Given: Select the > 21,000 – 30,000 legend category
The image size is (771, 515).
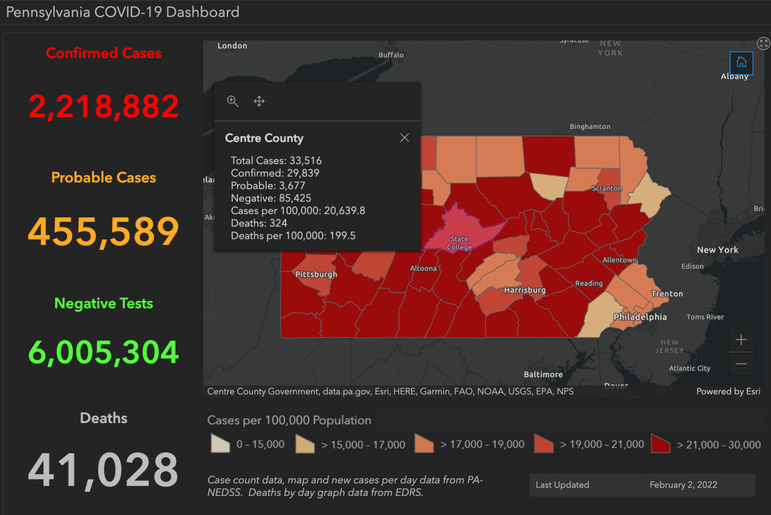Looking at the screenshot, I should click(x=661, y=443).
